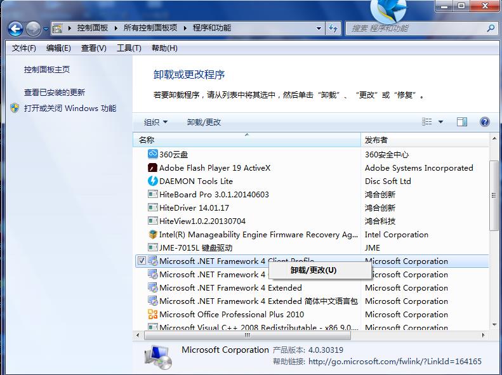Viewport: 502px width, 375px height.
Task: Click the horizontal scrollbar left arrow
Action: [138, 335]
